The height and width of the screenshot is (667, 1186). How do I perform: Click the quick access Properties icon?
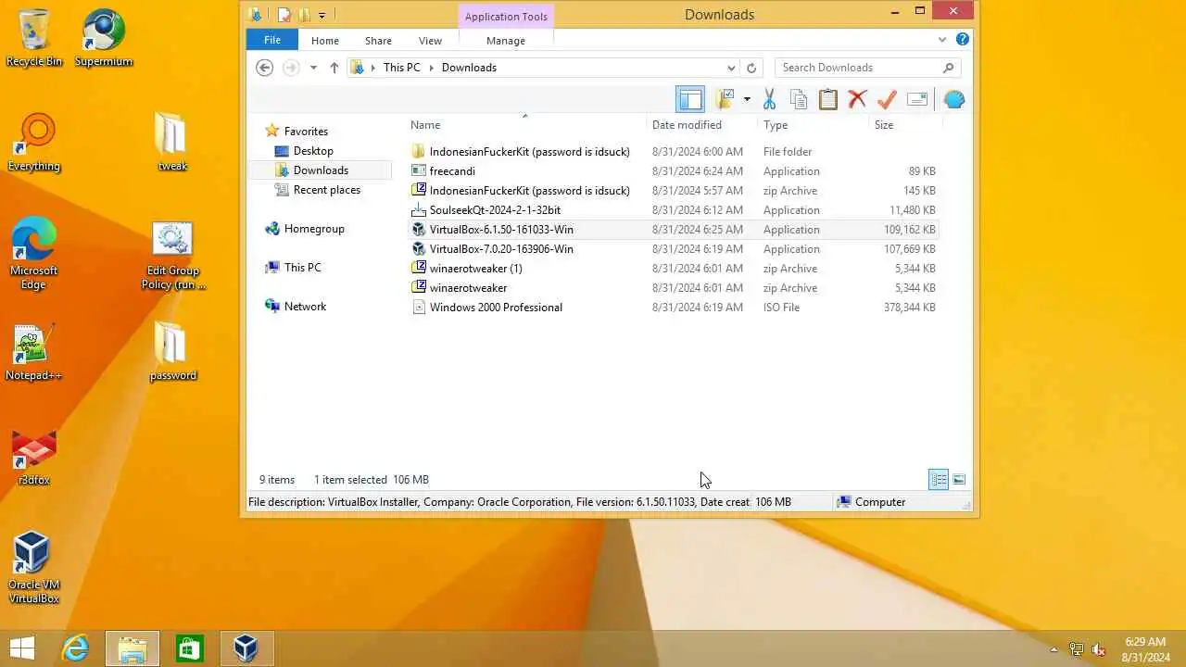tap(284, 15)
